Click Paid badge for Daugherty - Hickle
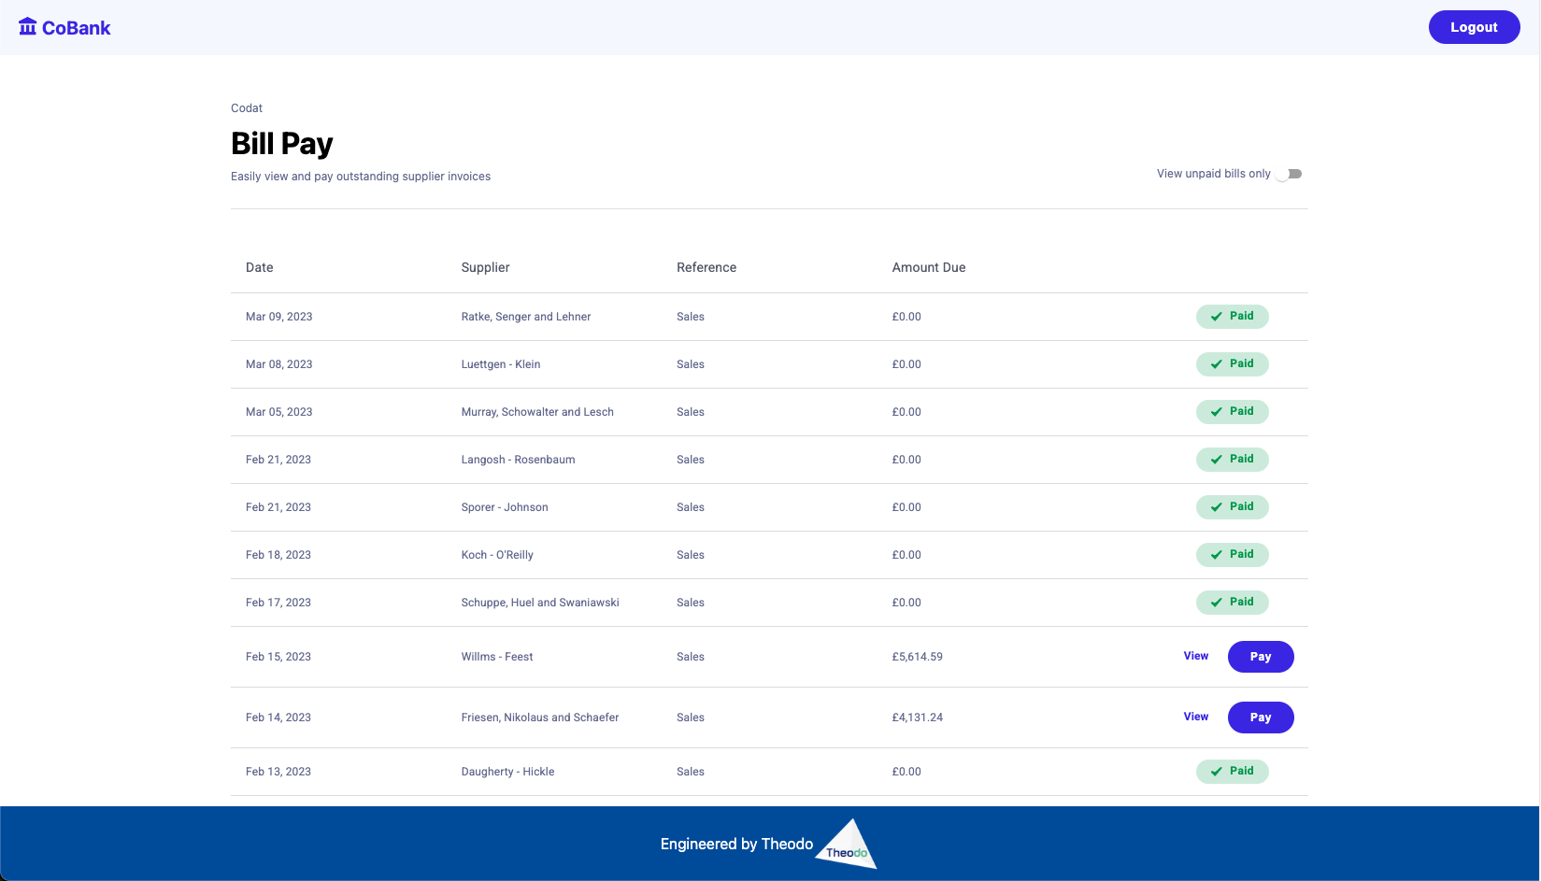 pos(1232,771)
